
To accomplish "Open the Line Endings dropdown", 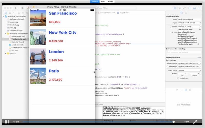I will pos(189,67).
